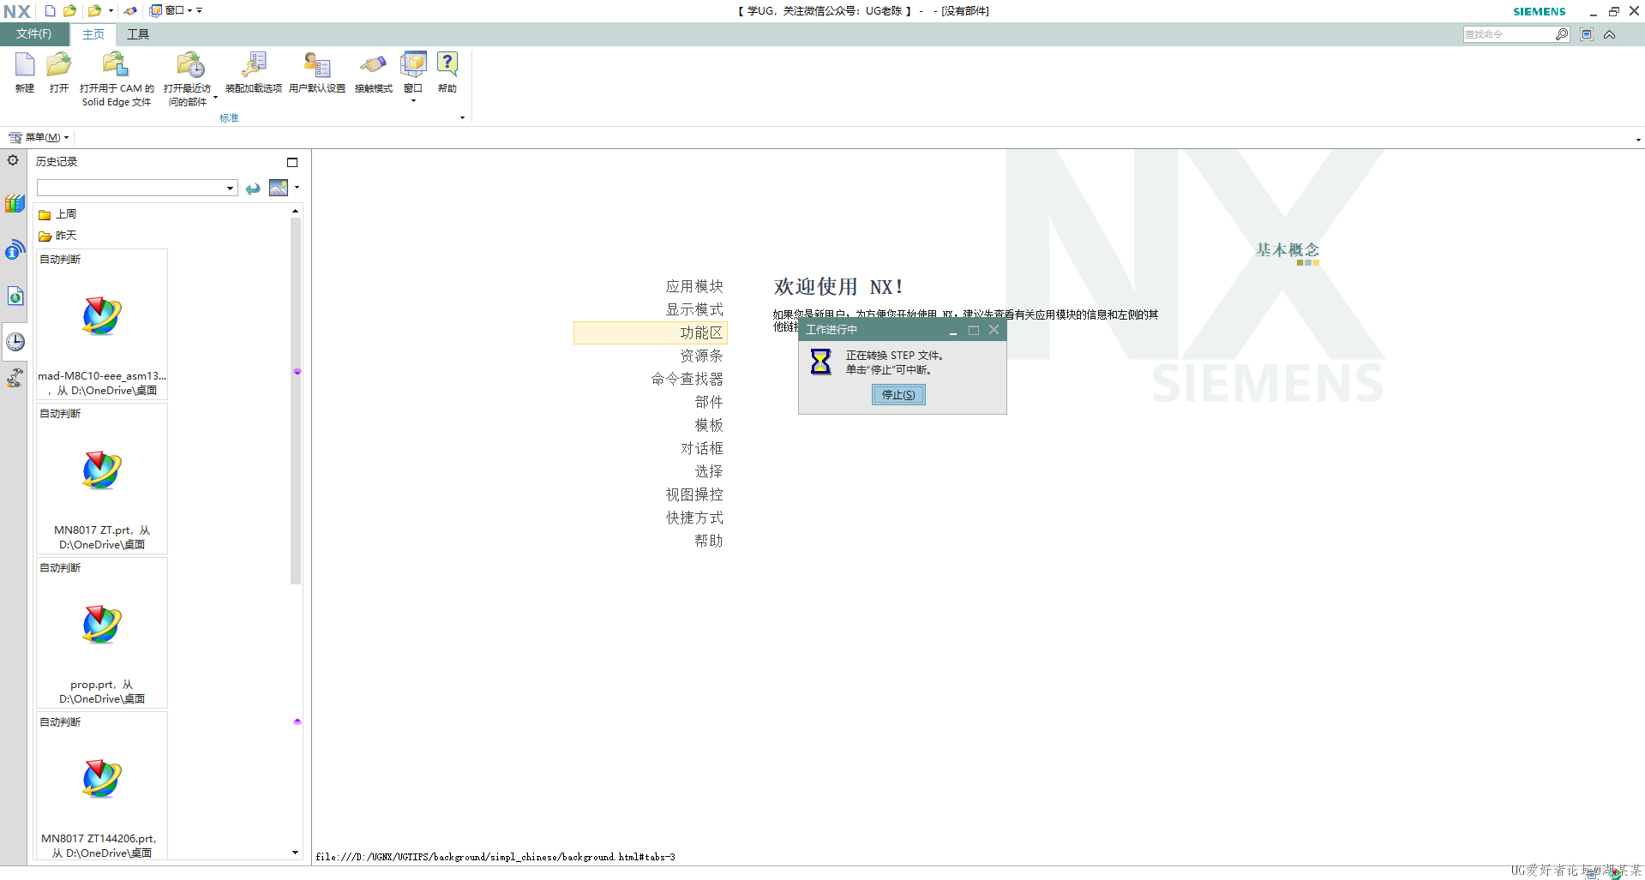The image size is (1645, 880).
Task: Click 命令查找器 welcome page topic
Action: (687, 379)
